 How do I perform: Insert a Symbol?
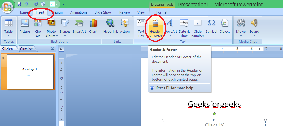tap(211, 27)
